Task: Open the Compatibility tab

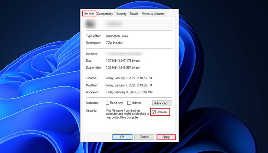Action: 105,14
